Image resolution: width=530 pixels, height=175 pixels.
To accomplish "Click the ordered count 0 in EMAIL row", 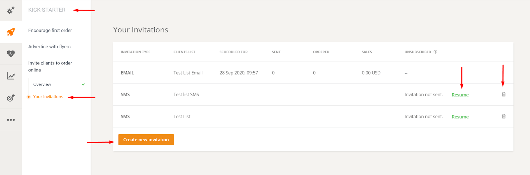I will (x=314, y=73).
